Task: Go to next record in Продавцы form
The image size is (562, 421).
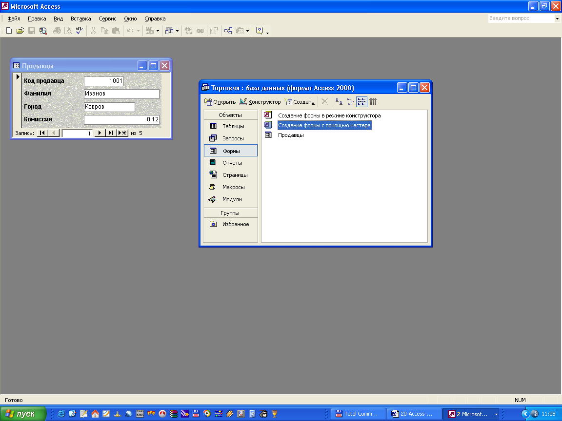Action: (x=100, y=133)
